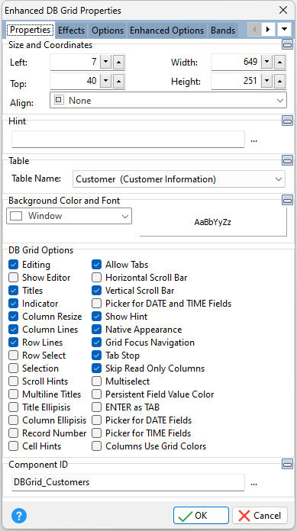The image size is (297, 531).
Task: Decrease the Width value
Action: 266,63
